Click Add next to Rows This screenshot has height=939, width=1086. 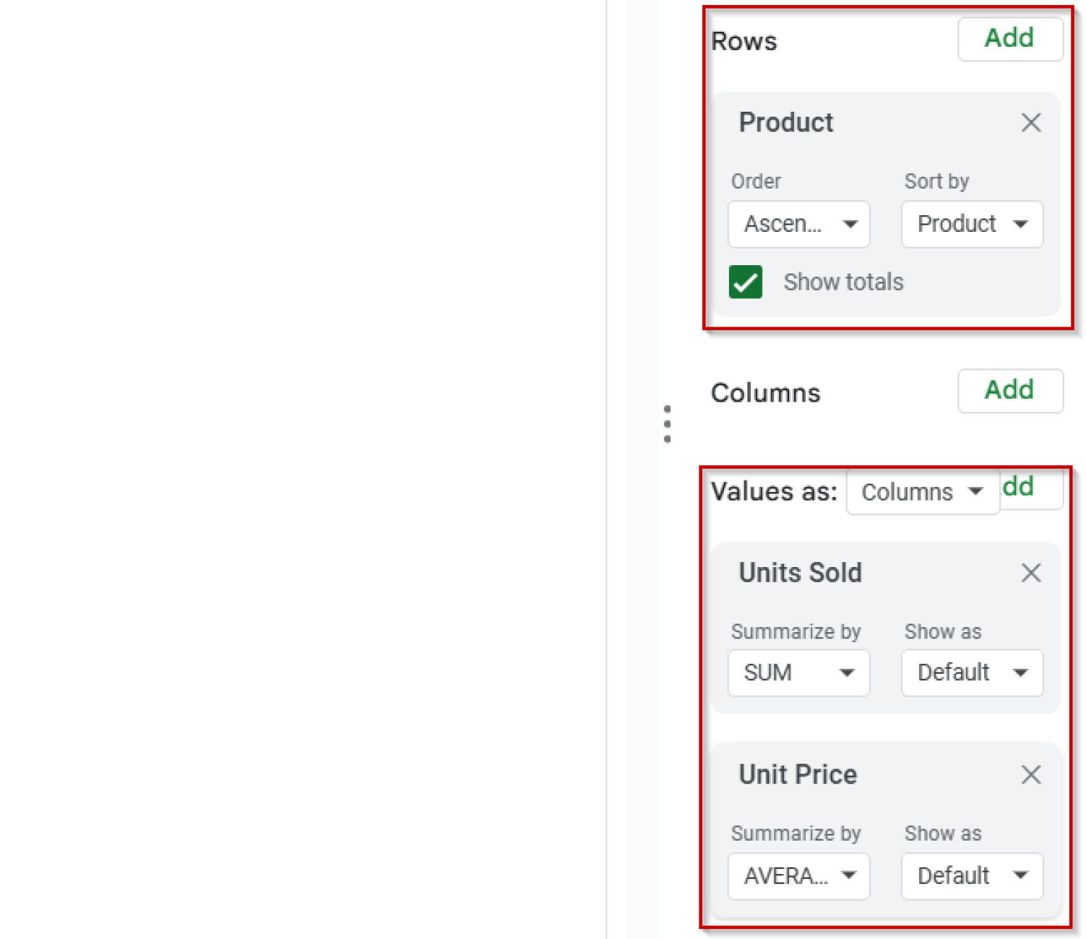tap(1010, 38)
